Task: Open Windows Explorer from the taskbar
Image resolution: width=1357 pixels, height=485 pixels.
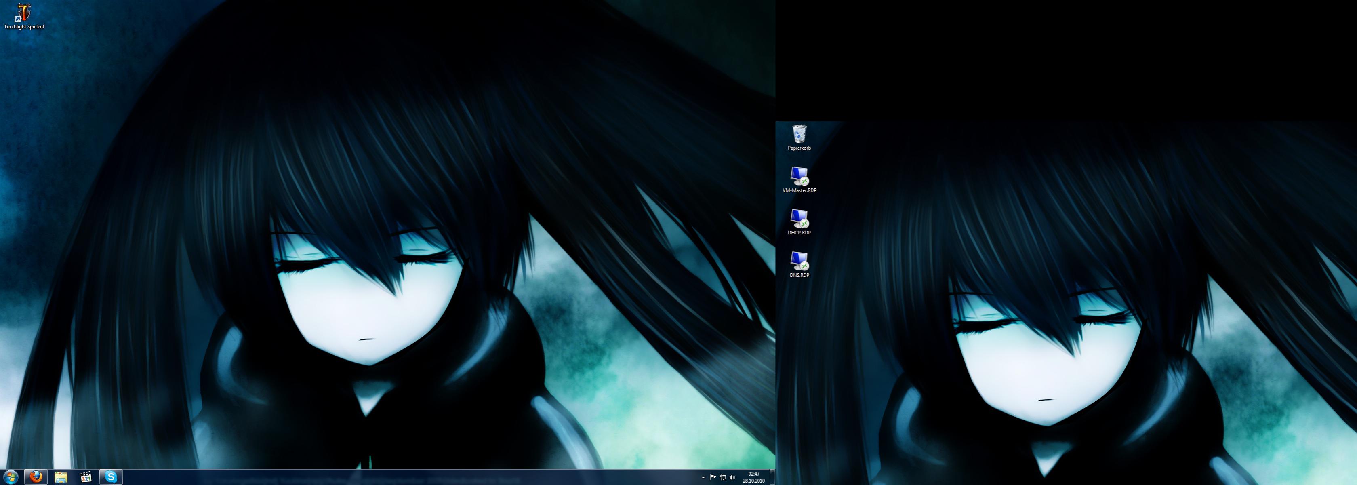Action: coord(61,477)
